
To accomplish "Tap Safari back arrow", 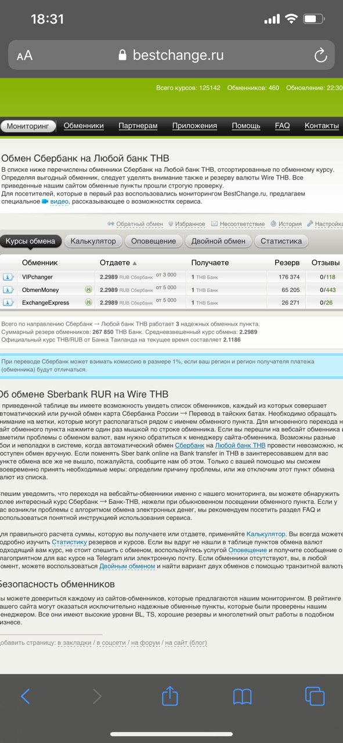I will tap(25, 696).
